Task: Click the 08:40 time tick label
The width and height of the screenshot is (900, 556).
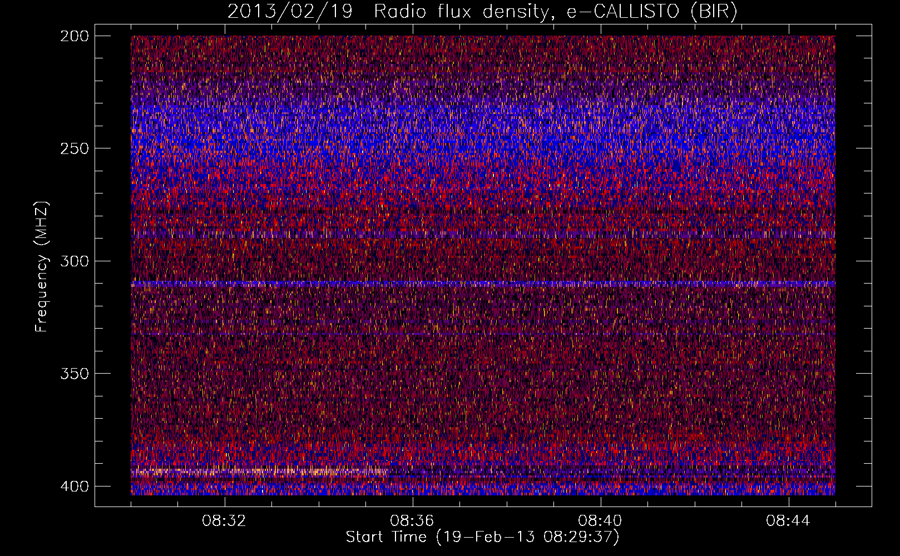Action: pyautogui.click(x=600, y=521)
